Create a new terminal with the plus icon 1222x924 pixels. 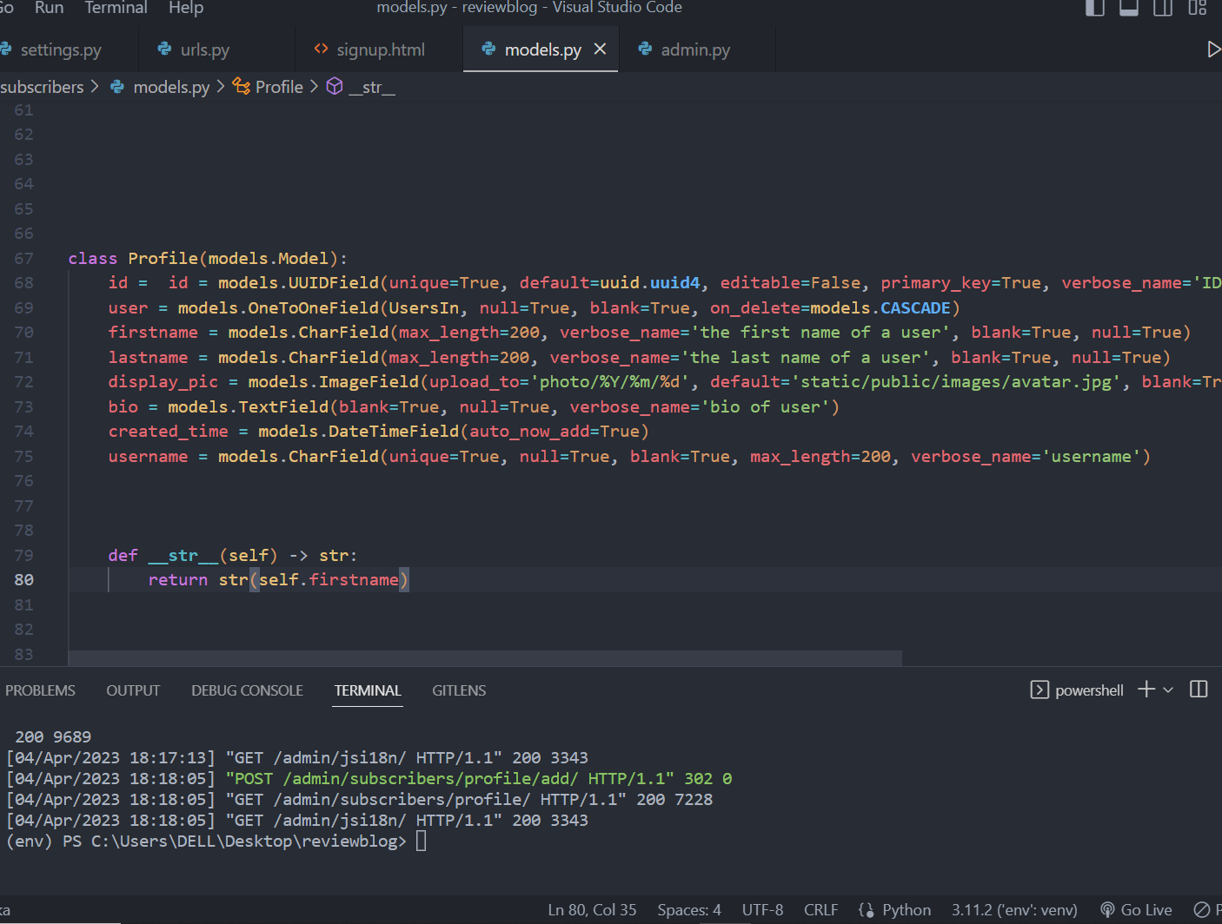[x=1146, y=690]
